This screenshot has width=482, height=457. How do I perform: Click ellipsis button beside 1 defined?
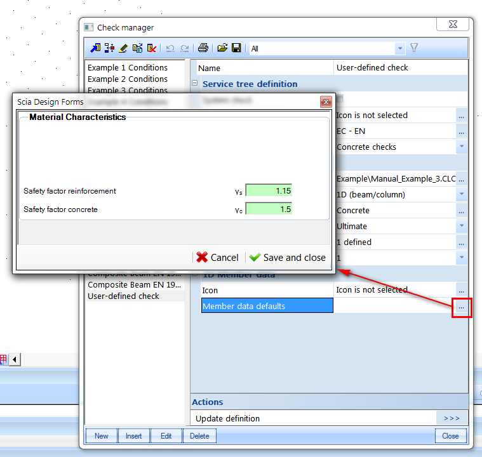[462, 243]
